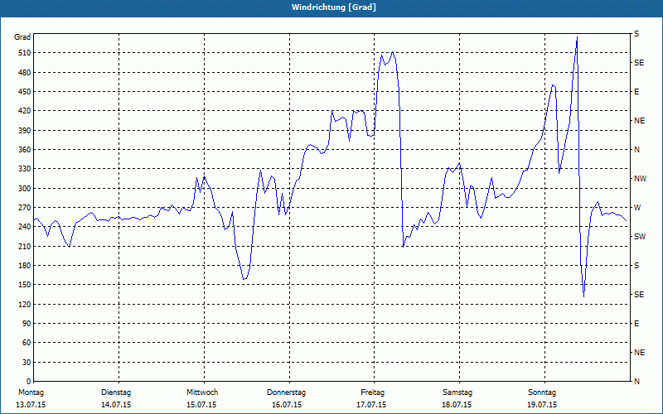Viewport: 663px width, 414px height.
Task: Click the 210 y-axis label
Action: point(25,246)
